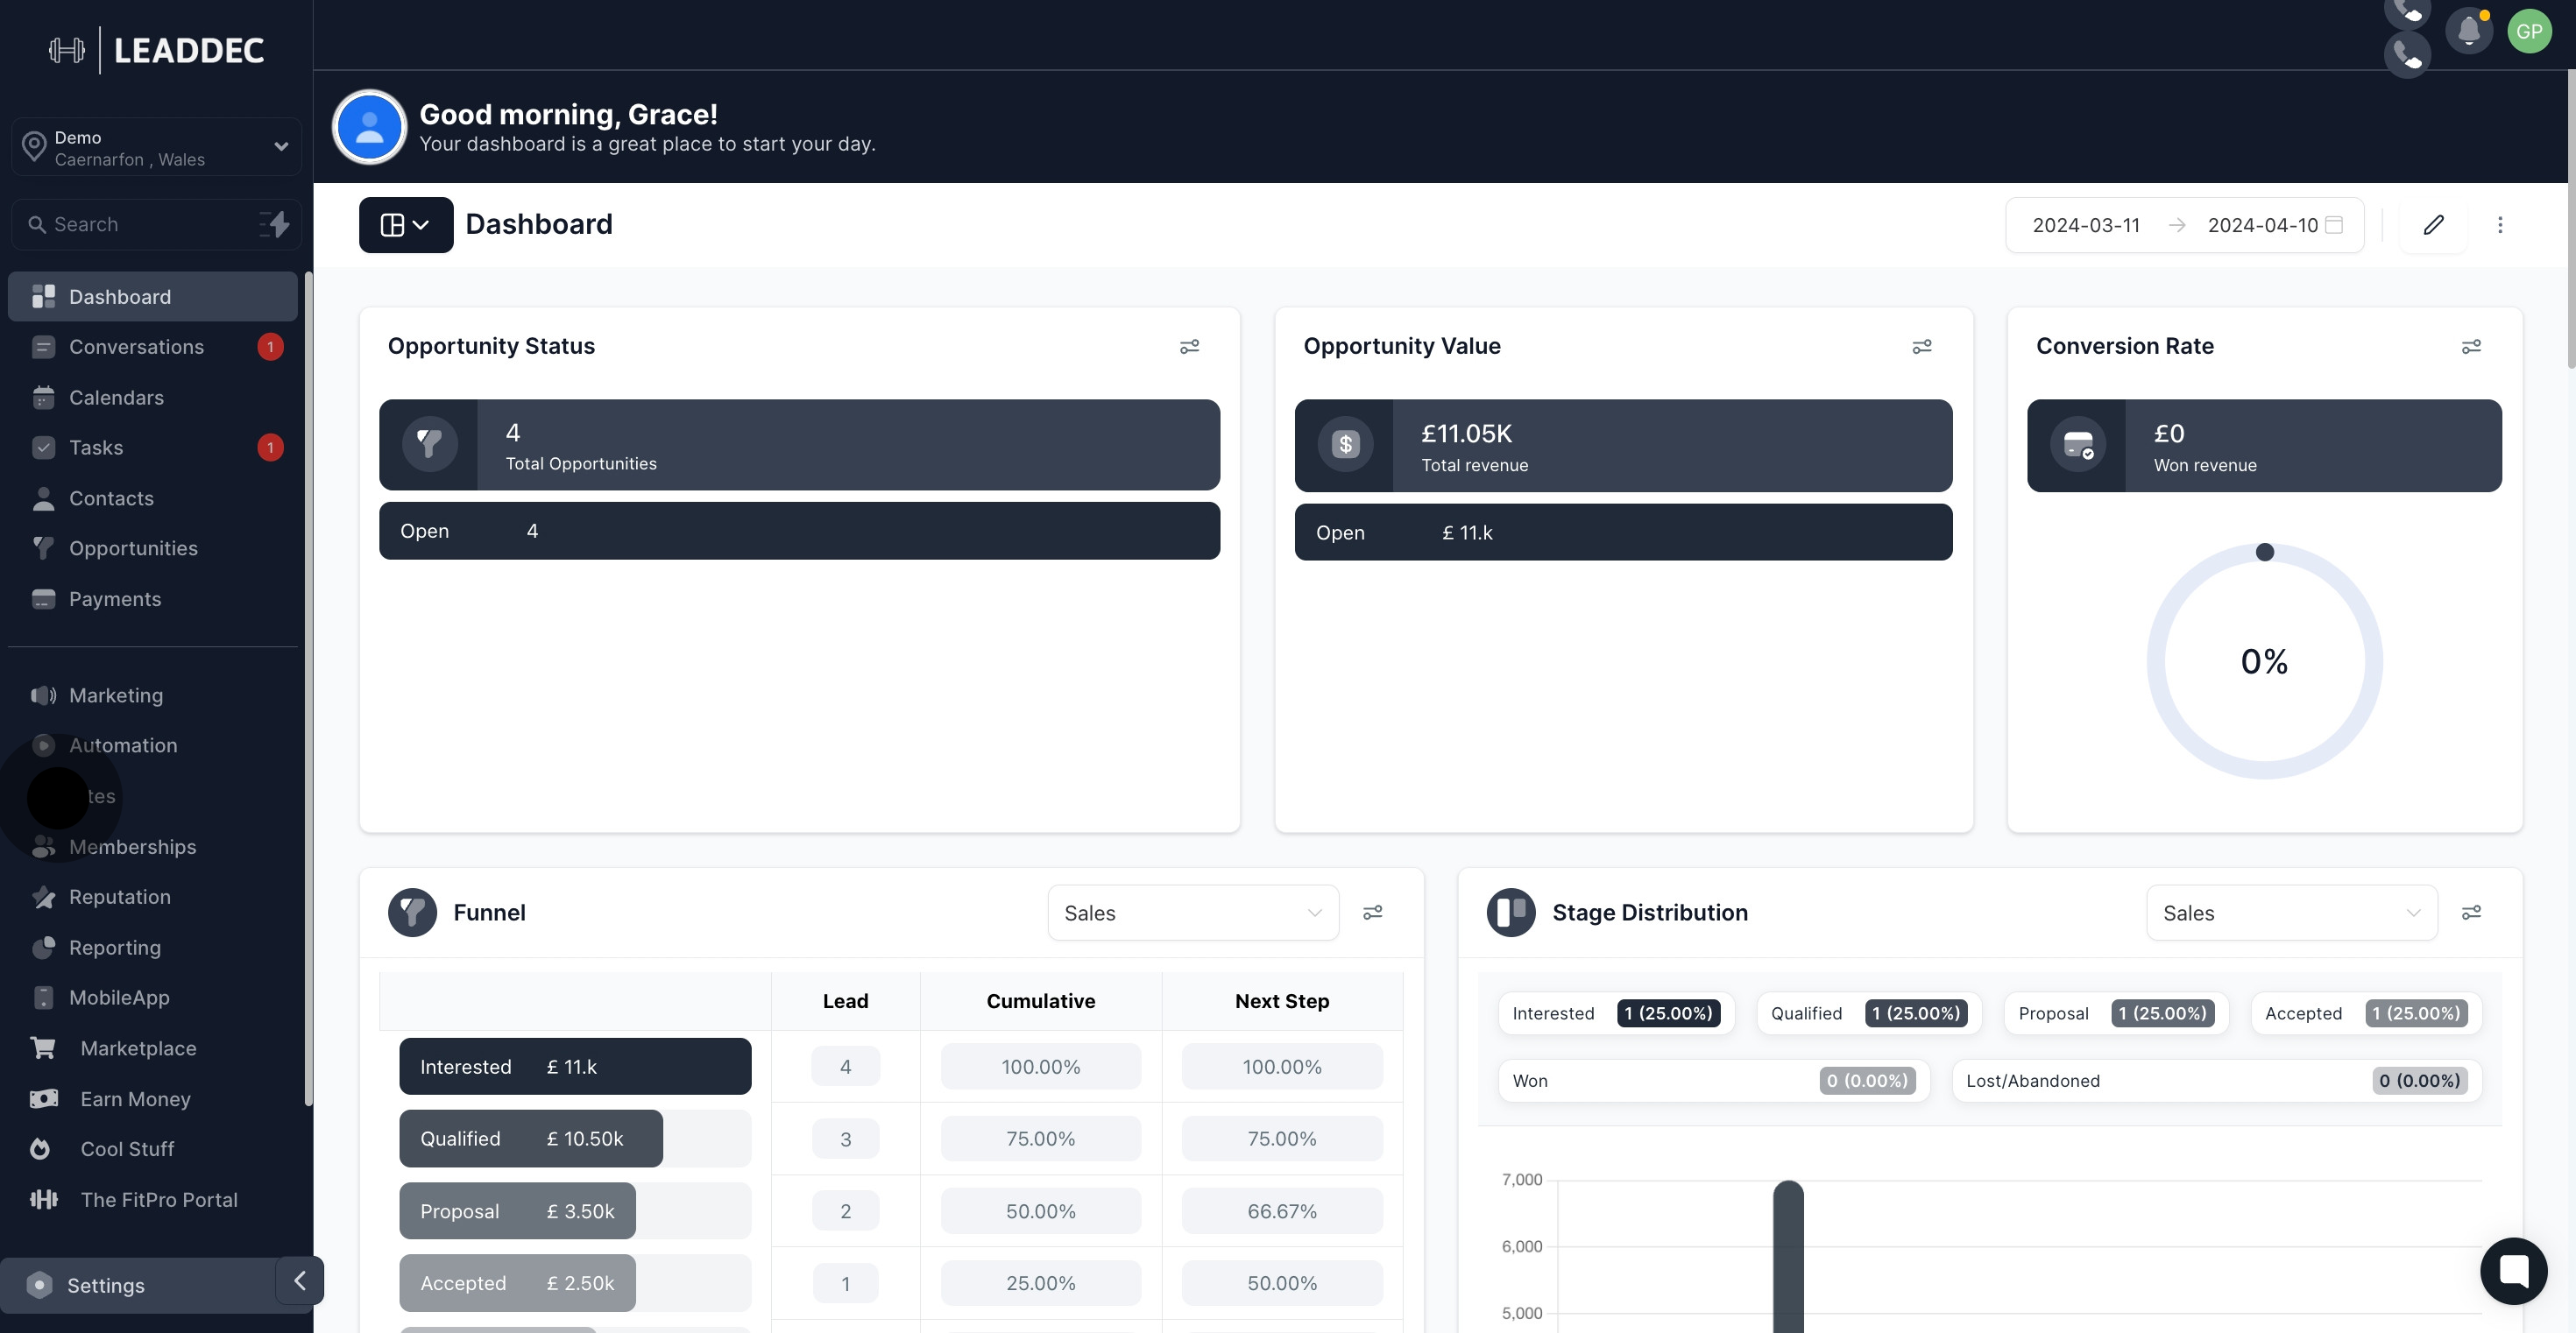2576x1333 pixels.
Task: Click the Total Opportunities funnel icon
Action: 429,444
